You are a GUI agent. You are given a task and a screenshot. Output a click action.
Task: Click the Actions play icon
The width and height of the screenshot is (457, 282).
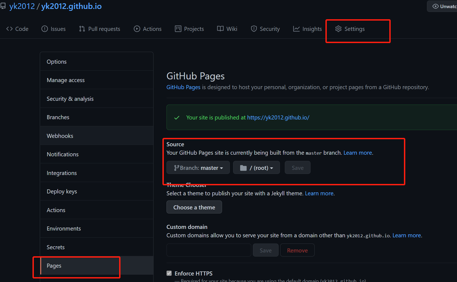(x=137, y=29)
